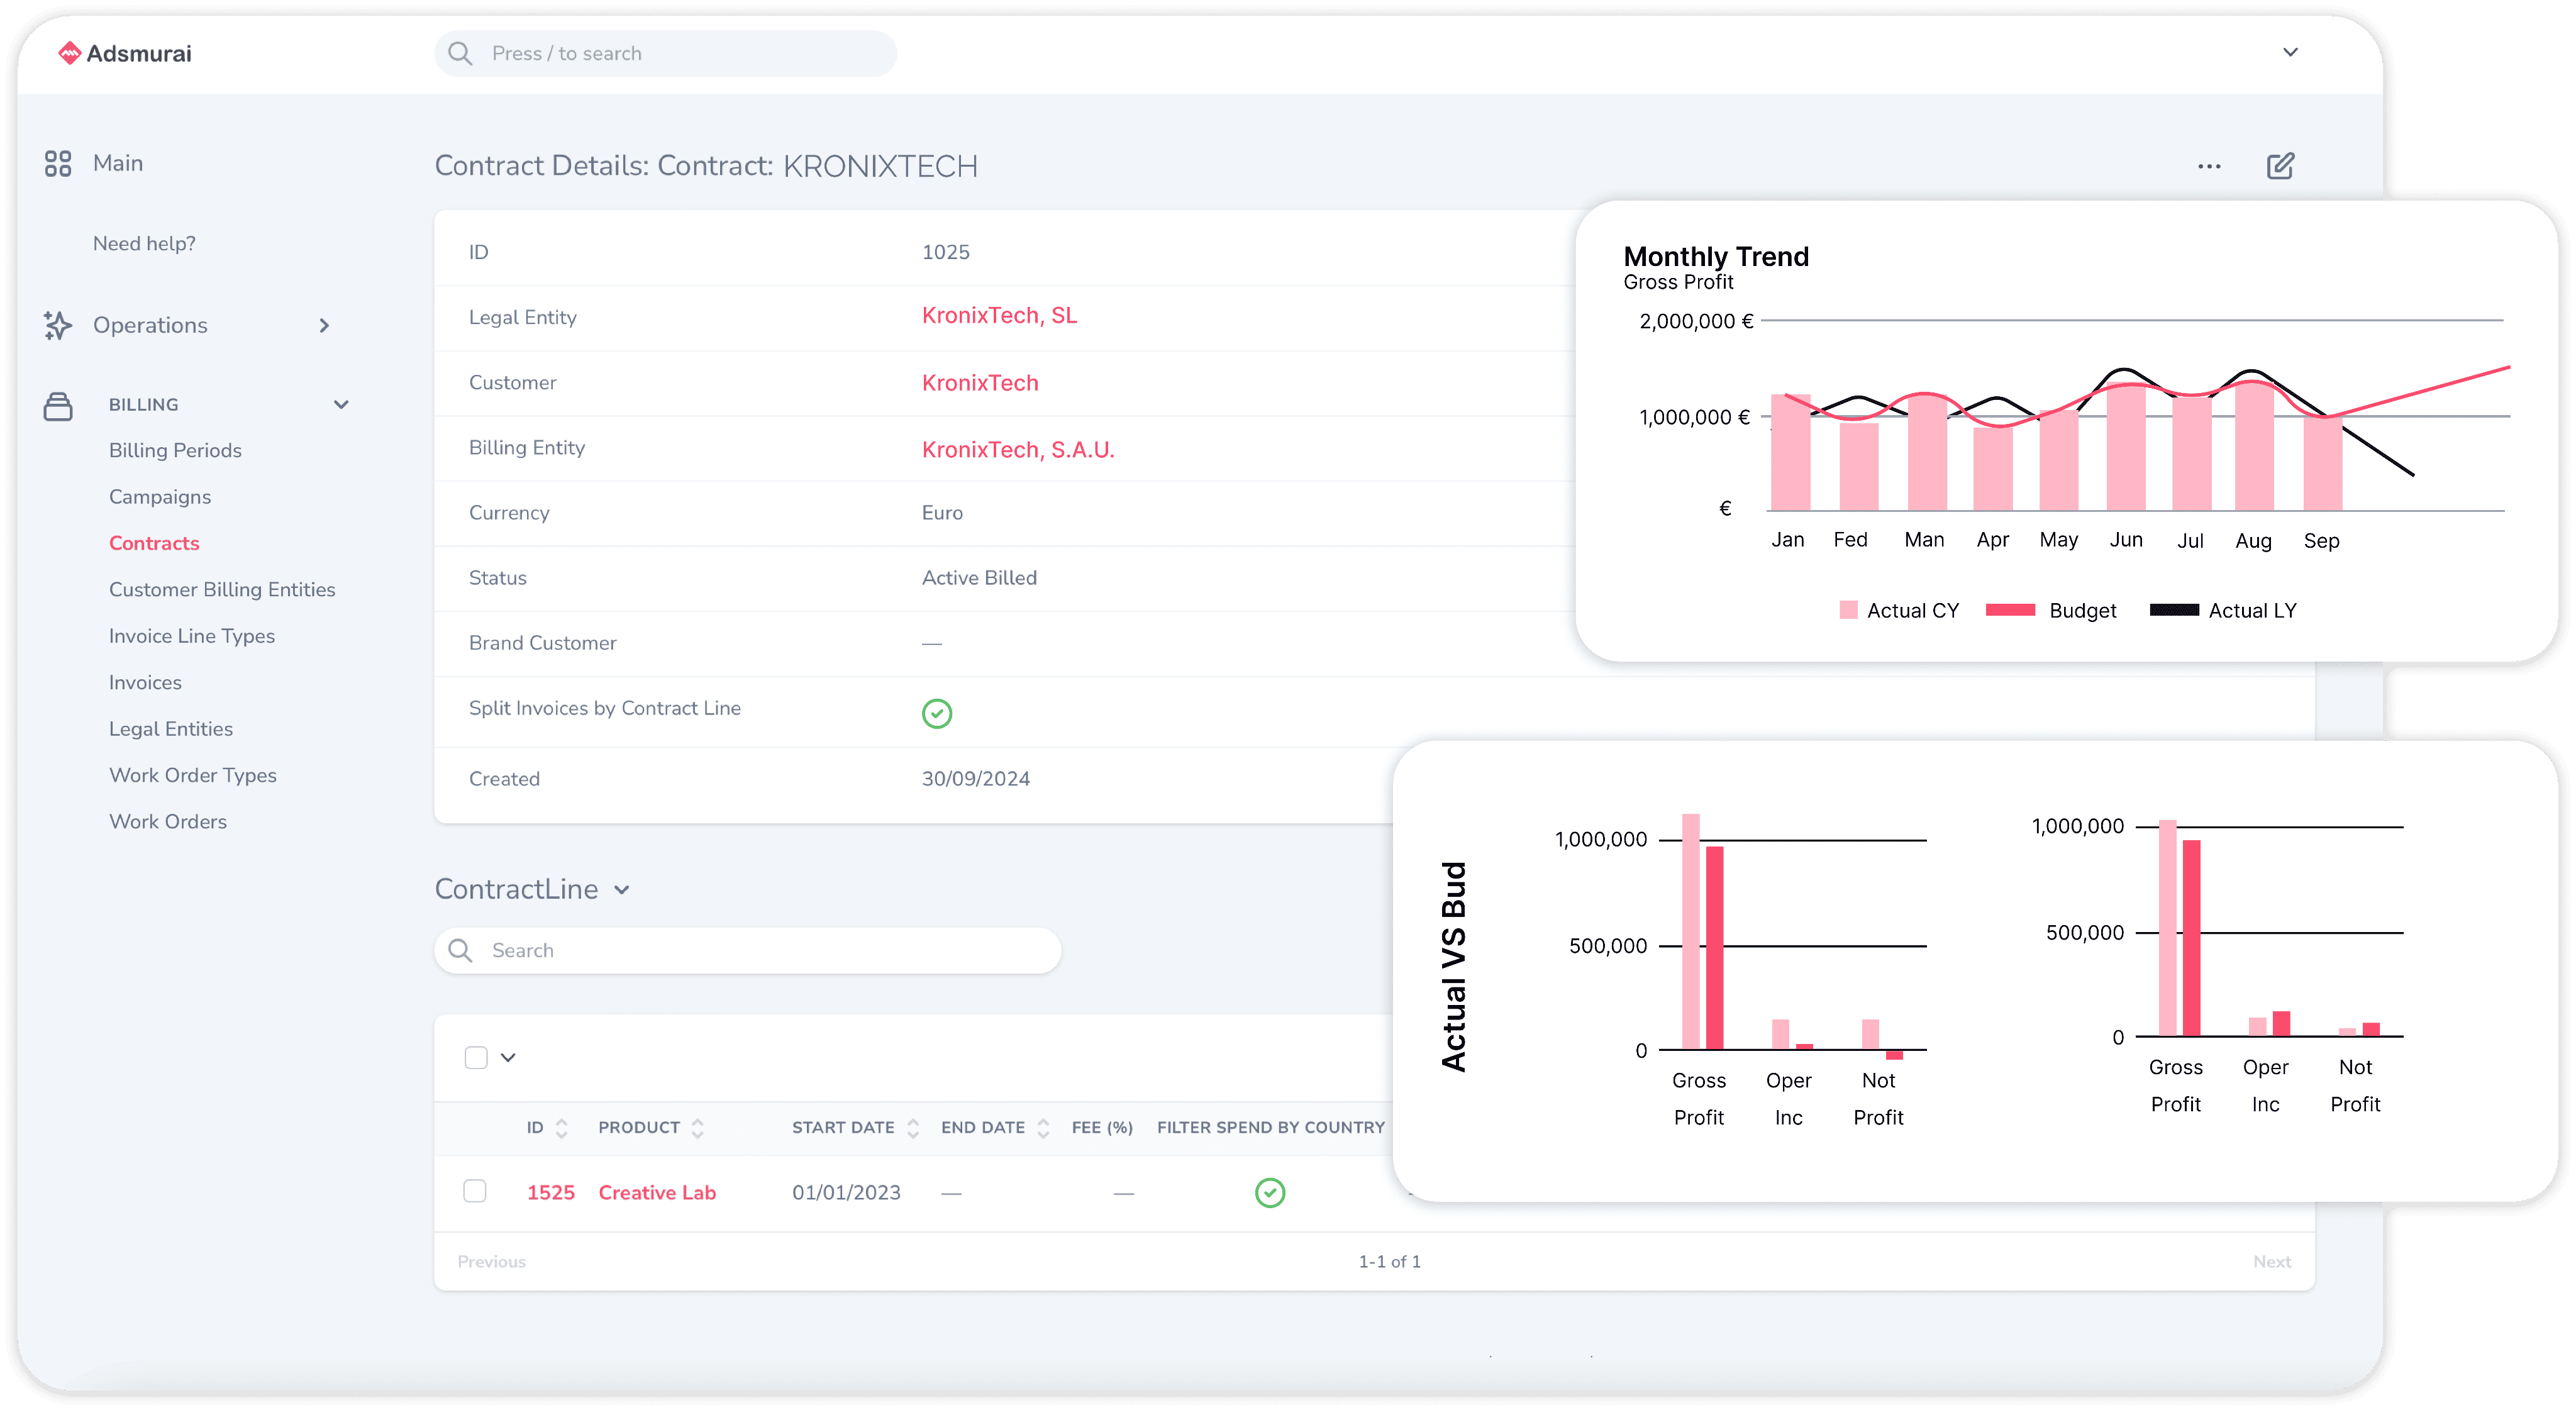Click the Actual LY legend swatch

click(2174, 610)
